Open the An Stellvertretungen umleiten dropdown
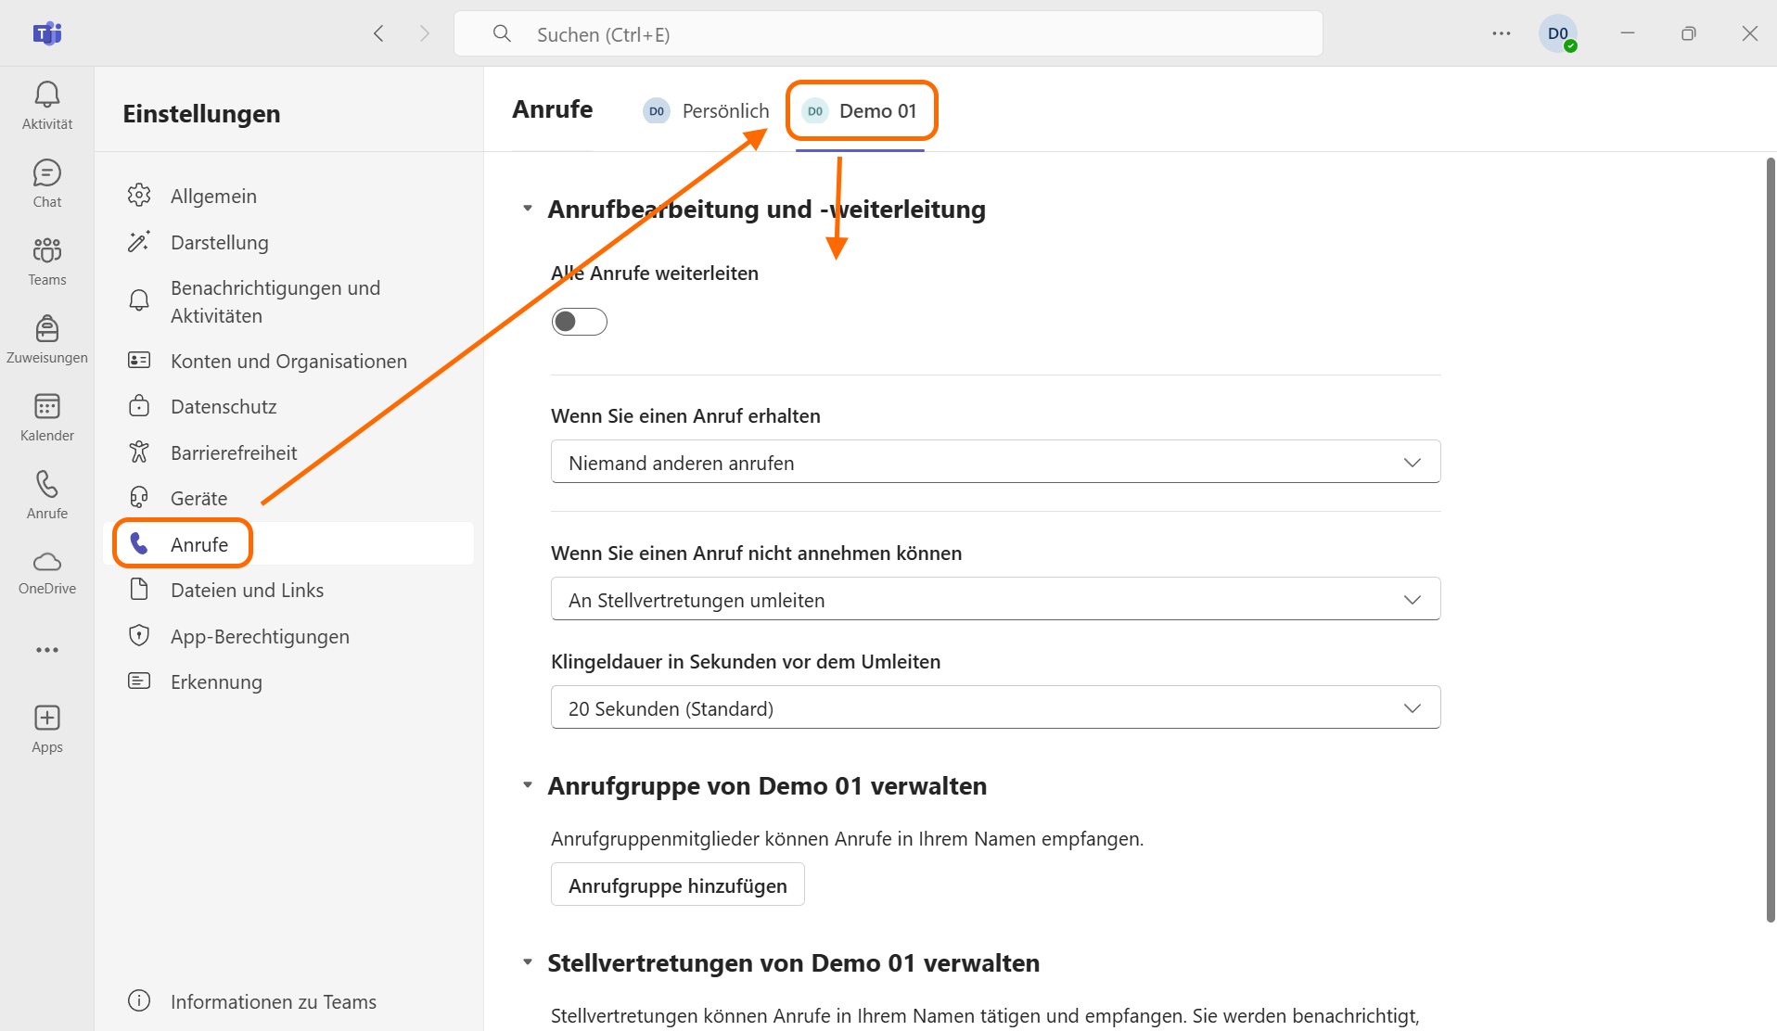This screenshot has width=1777, height=1031. point(995,600)
